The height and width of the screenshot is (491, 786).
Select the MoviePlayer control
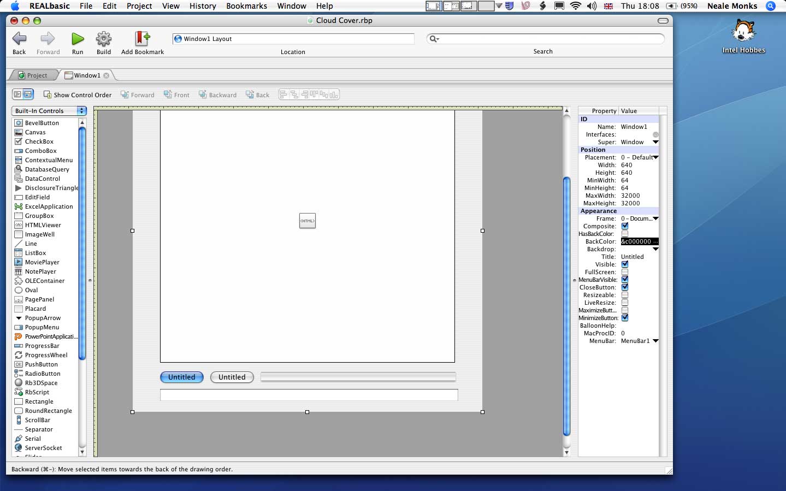[x=42, y=262]
